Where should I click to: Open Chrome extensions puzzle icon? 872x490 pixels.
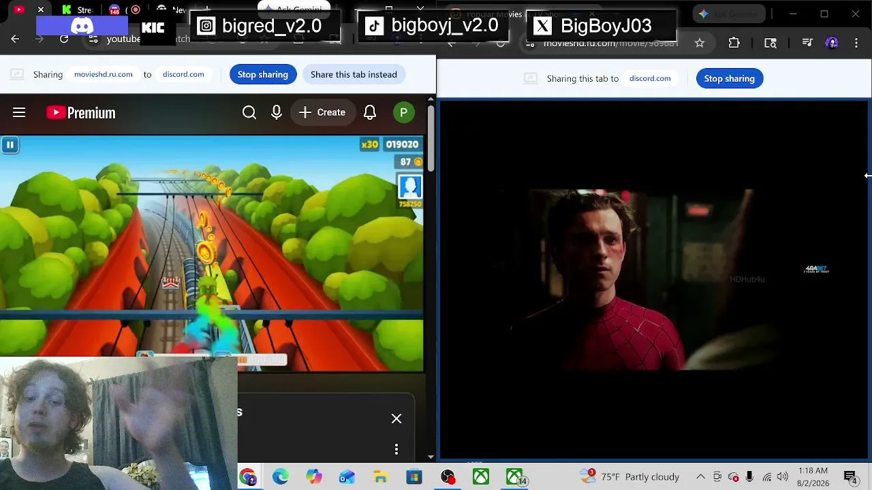[x=734, y=43]
